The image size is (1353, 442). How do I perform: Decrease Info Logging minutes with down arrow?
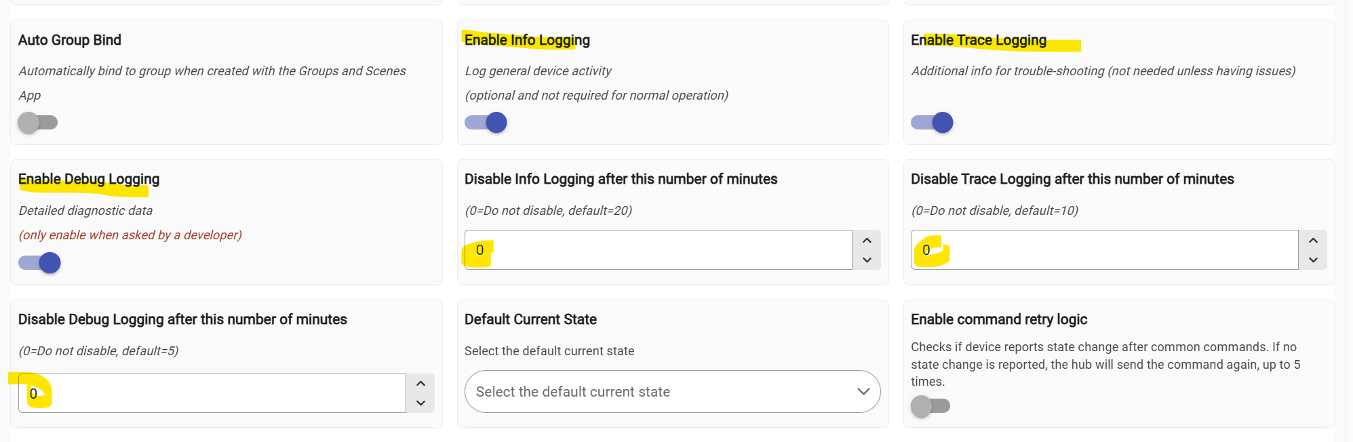coord(867,260)
